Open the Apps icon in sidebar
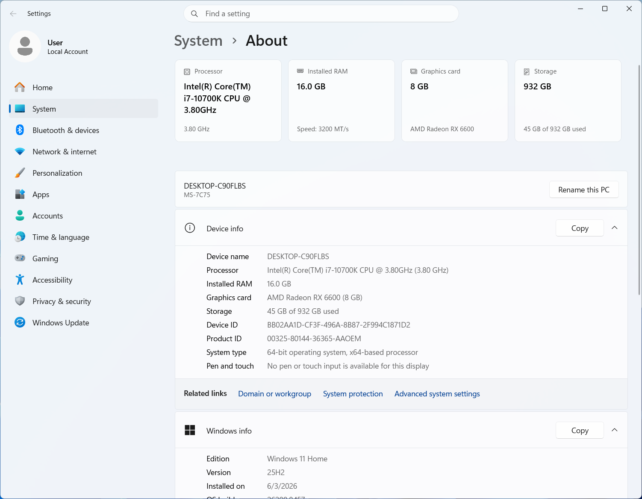 point(20,194)
